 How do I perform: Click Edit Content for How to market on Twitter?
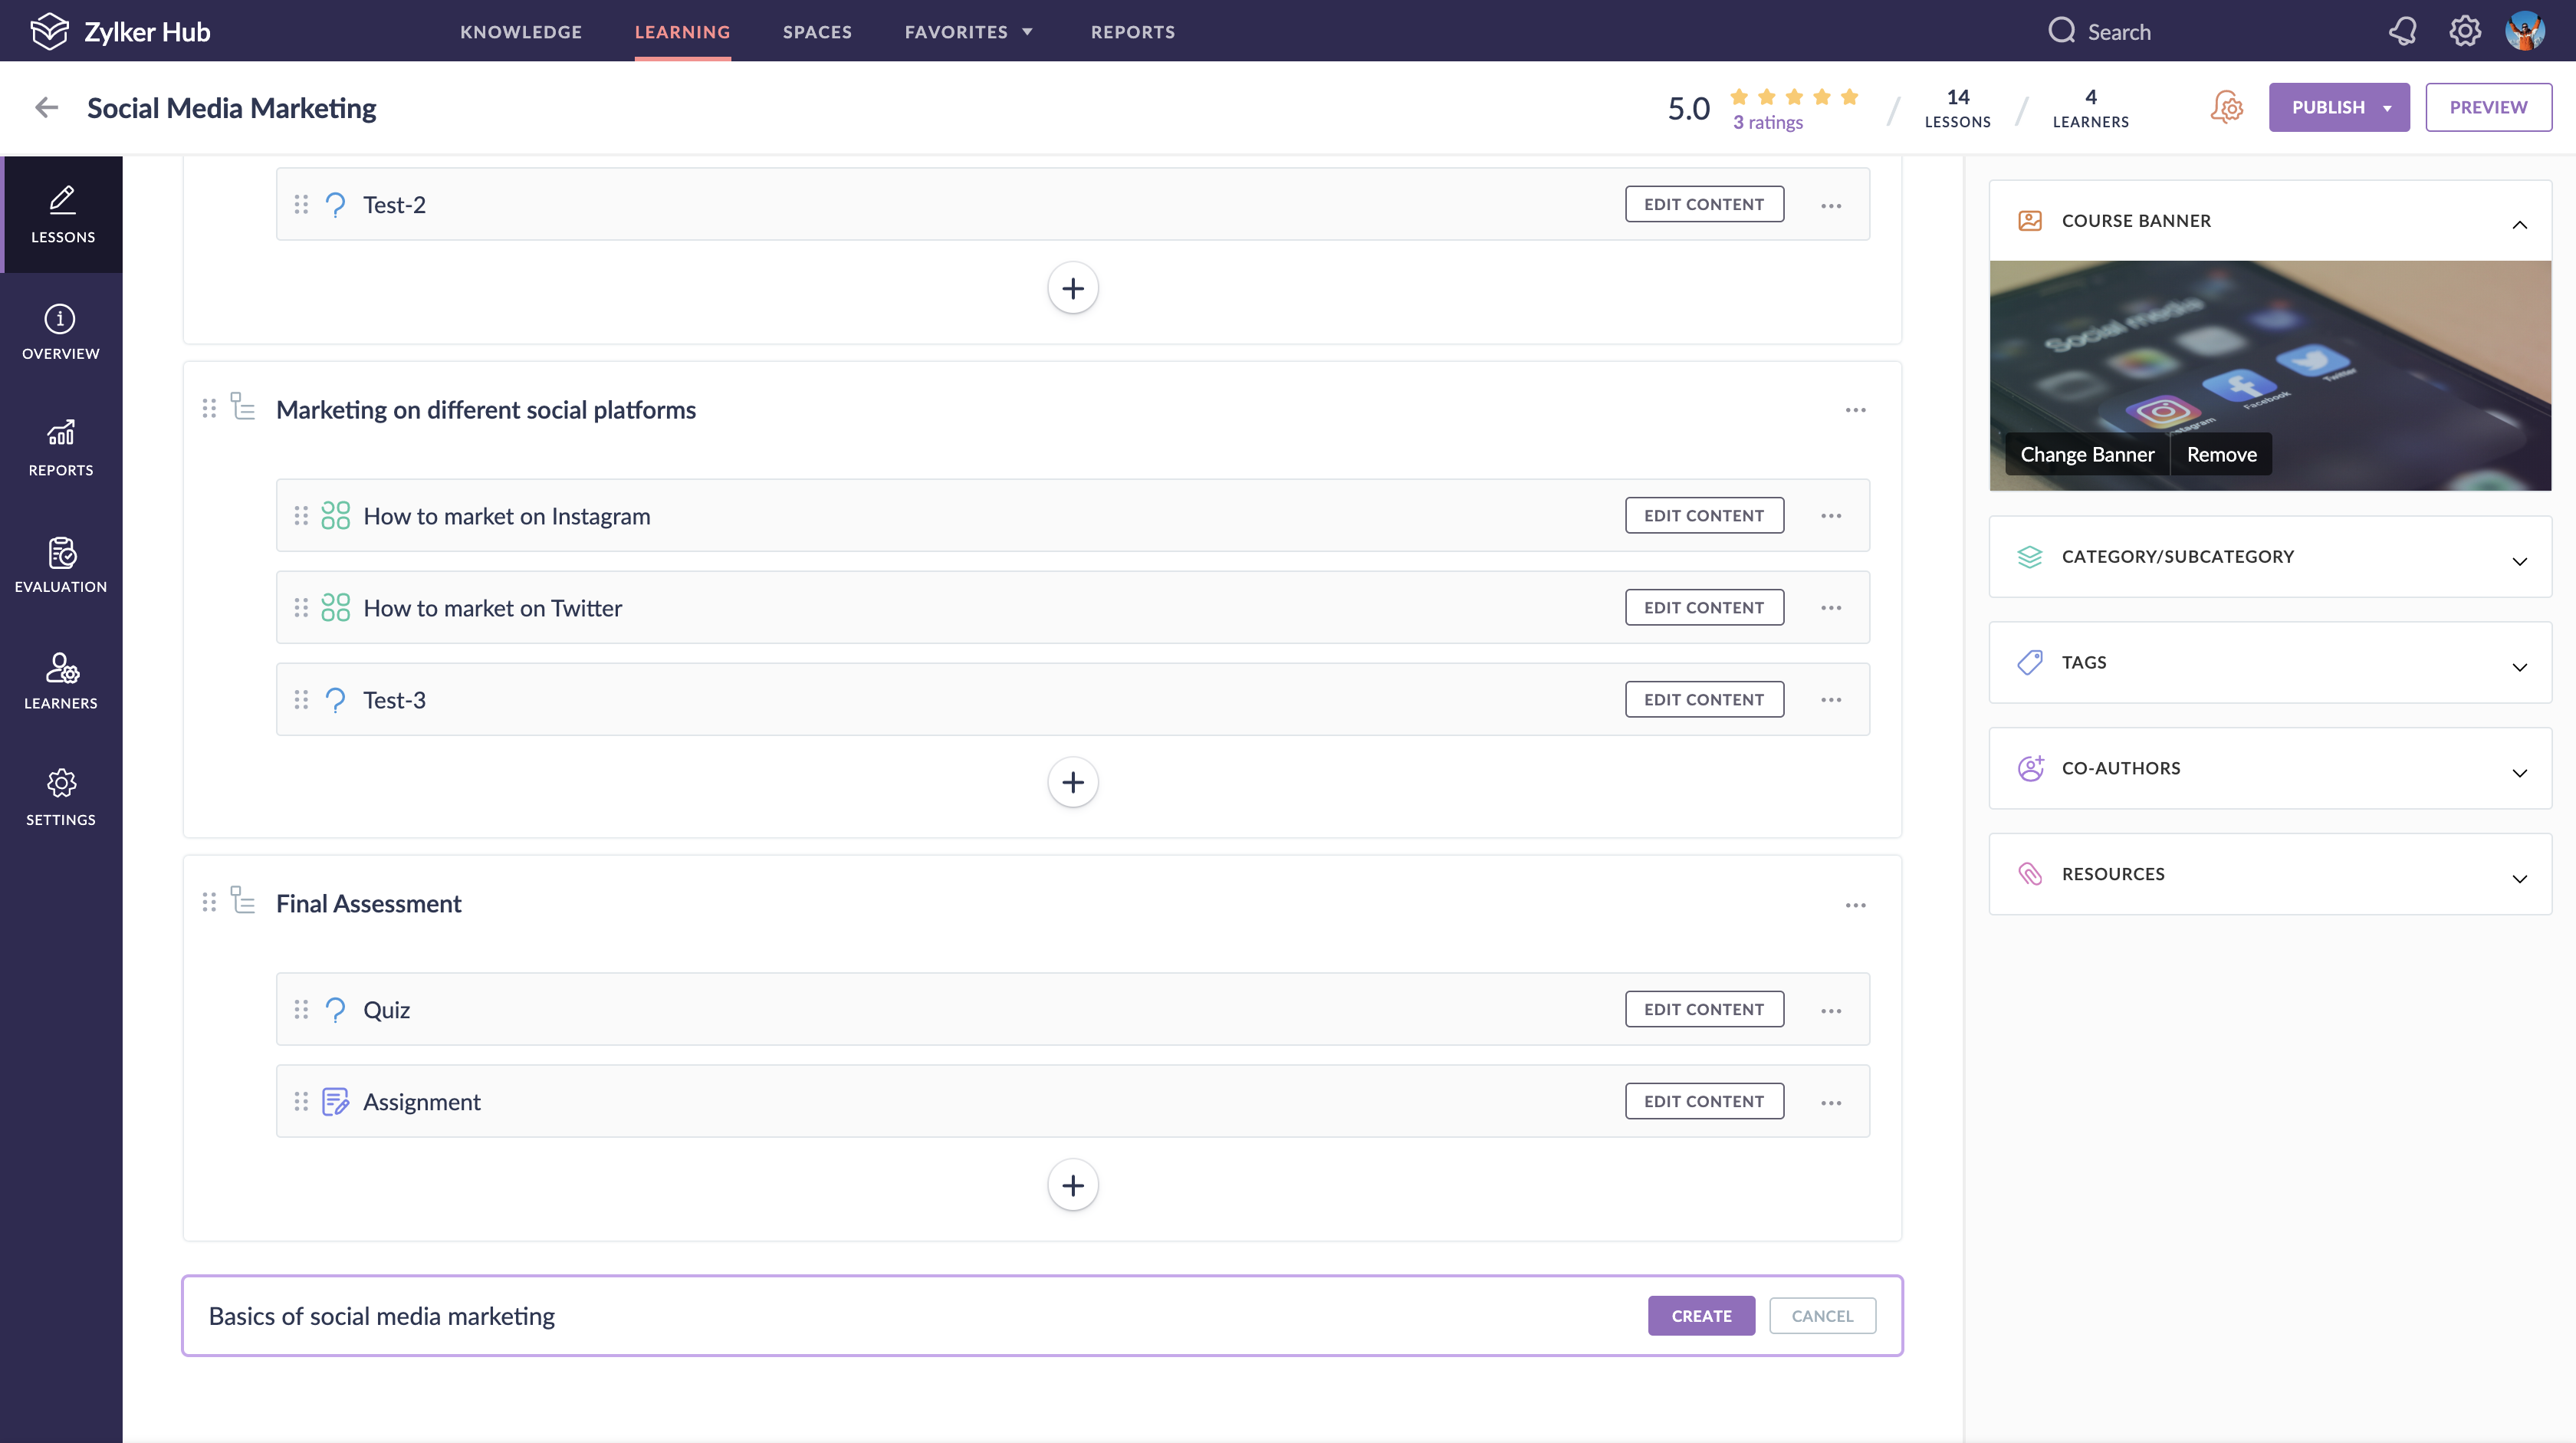(x=1703, y=608)
